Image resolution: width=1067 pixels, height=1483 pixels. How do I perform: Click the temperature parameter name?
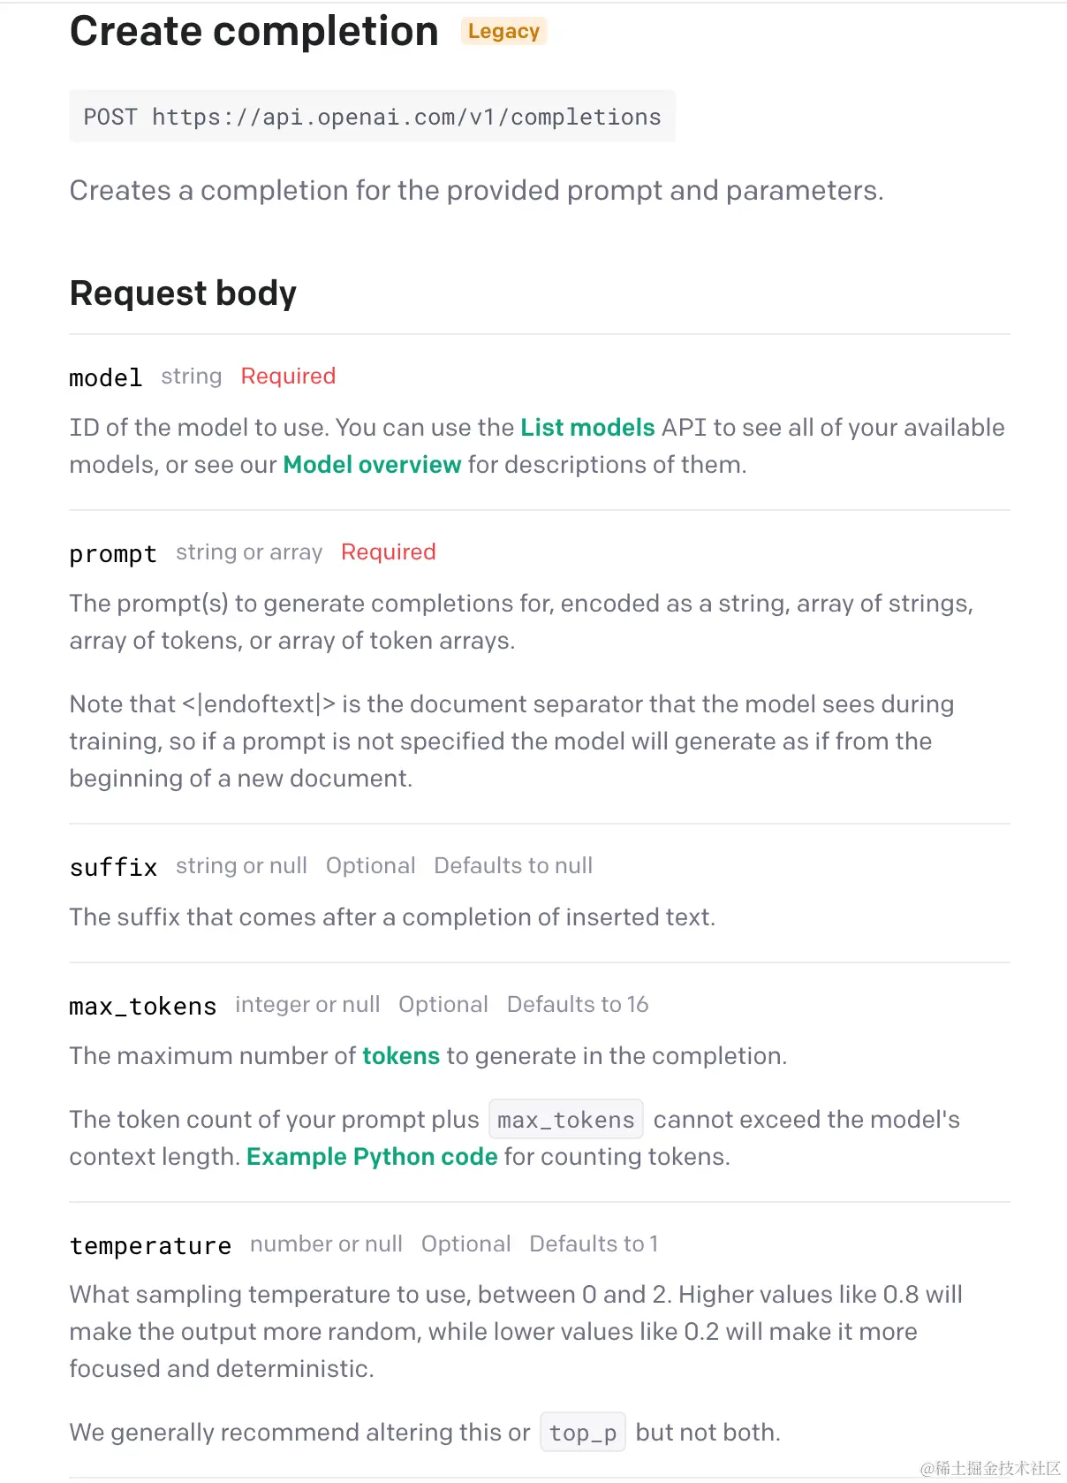[150, 1246]
